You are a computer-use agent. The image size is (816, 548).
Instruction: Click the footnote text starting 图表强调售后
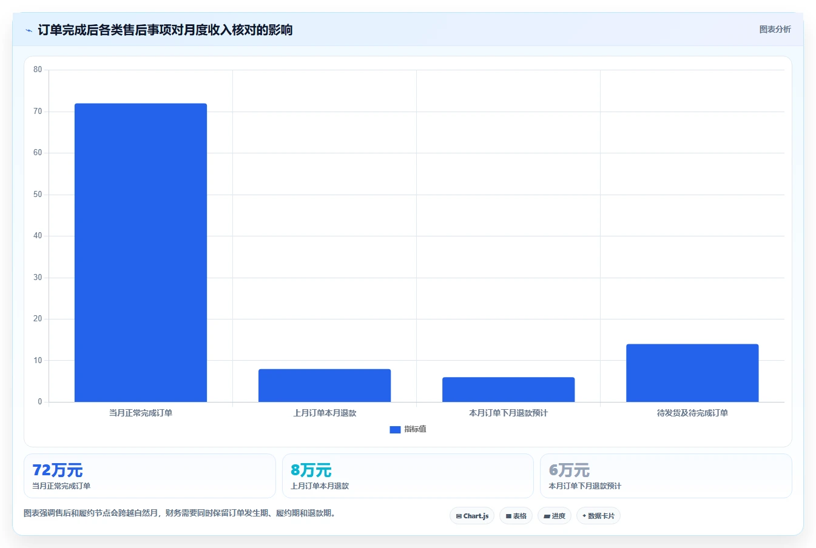click(180, 513)
